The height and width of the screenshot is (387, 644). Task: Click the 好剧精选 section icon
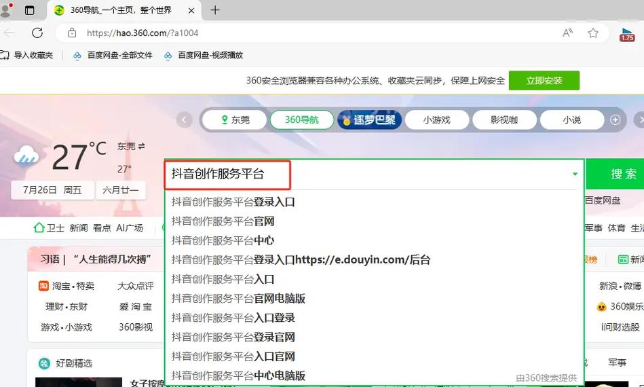(44, 363)
